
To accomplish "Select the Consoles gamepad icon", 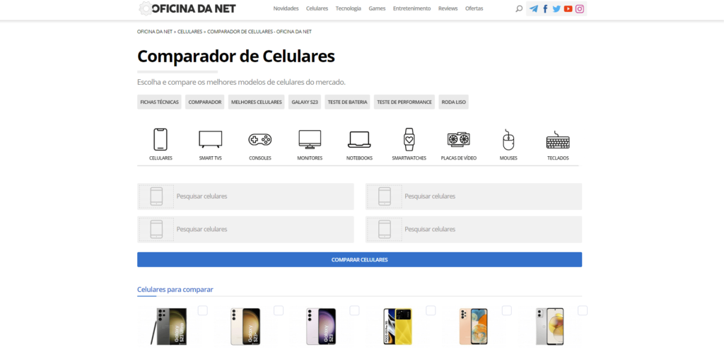I will pos(260,138).
